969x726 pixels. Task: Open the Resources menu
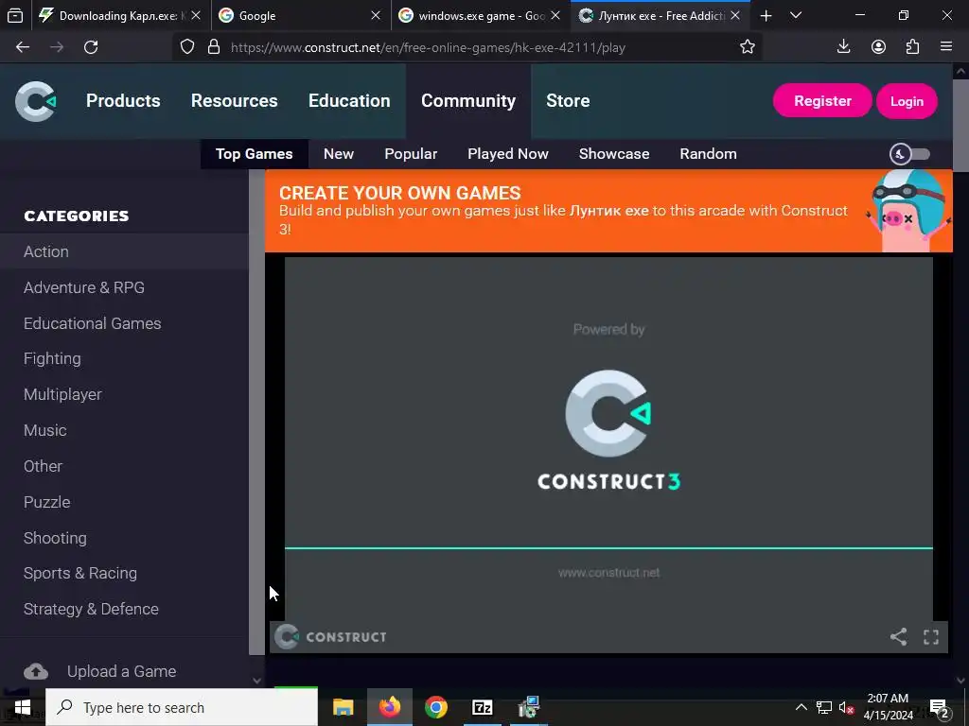[x=235, y=100]
